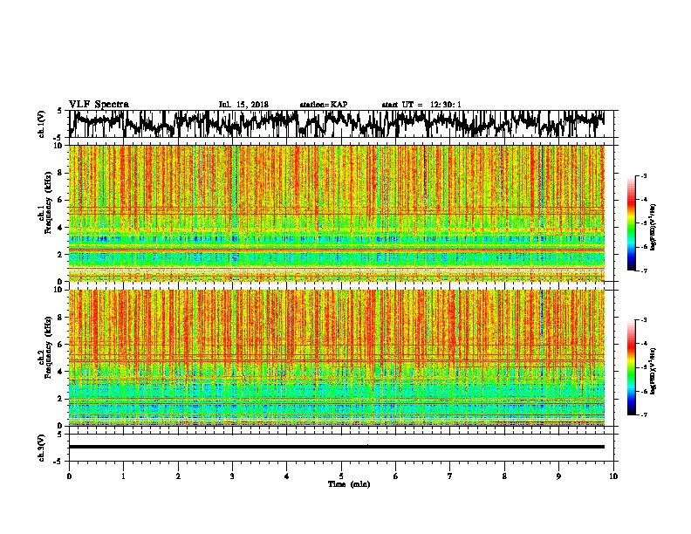The height and width of the screenshot is (534, 691).
Task: Click the ch.2 spectrogram color scale bar
Action: click(632, 367)
